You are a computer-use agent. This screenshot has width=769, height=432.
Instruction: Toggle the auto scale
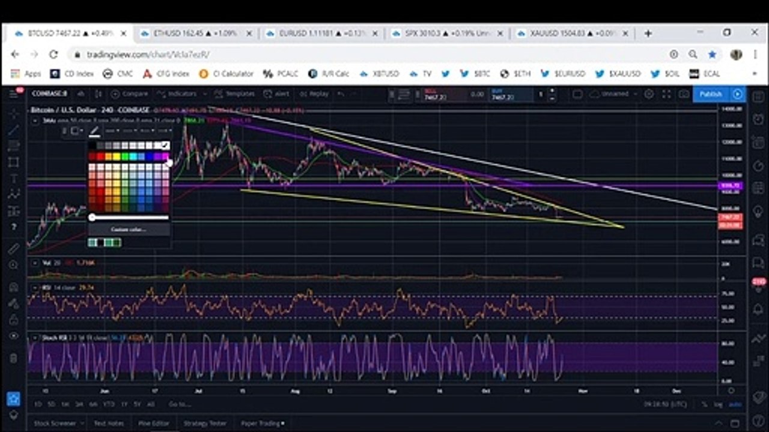click(x=735, y=404)
